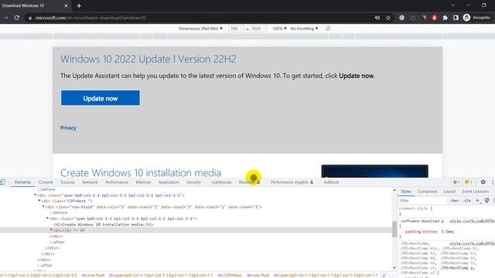Open the Dimensions iPad Mini dropdown
Image resolution: width=495 pixels, height=278 pixels.
200,29
